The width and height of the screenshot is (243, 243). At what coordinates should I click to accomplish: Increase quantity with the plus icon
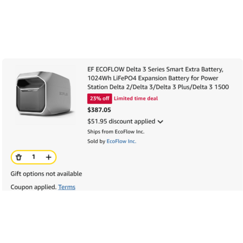[x=49, y=157]
